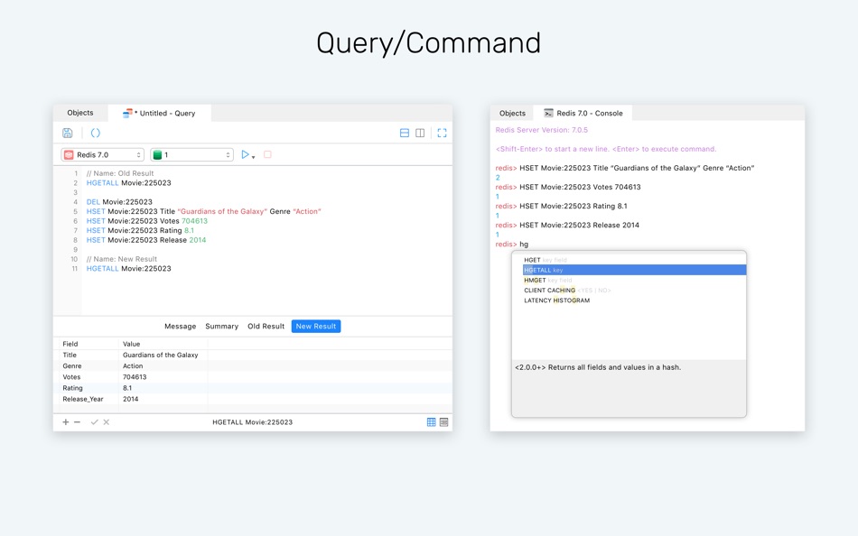
Task: Run the query with play button
Action: click(x=245, y=155)
